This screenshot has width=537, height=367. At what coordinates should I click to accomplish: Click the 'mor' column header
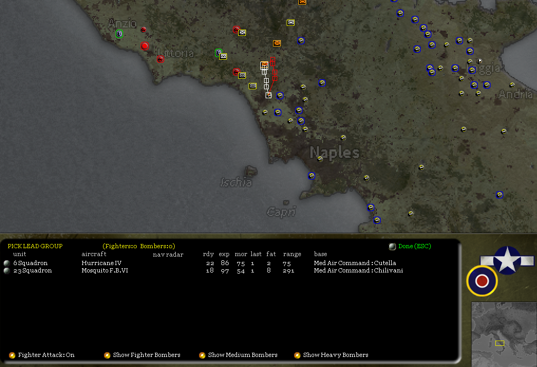241,254
